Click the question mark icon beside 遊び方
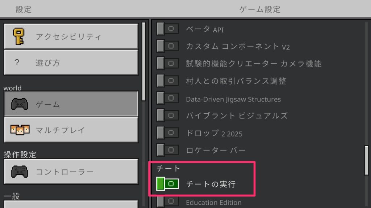 point(17,62)
